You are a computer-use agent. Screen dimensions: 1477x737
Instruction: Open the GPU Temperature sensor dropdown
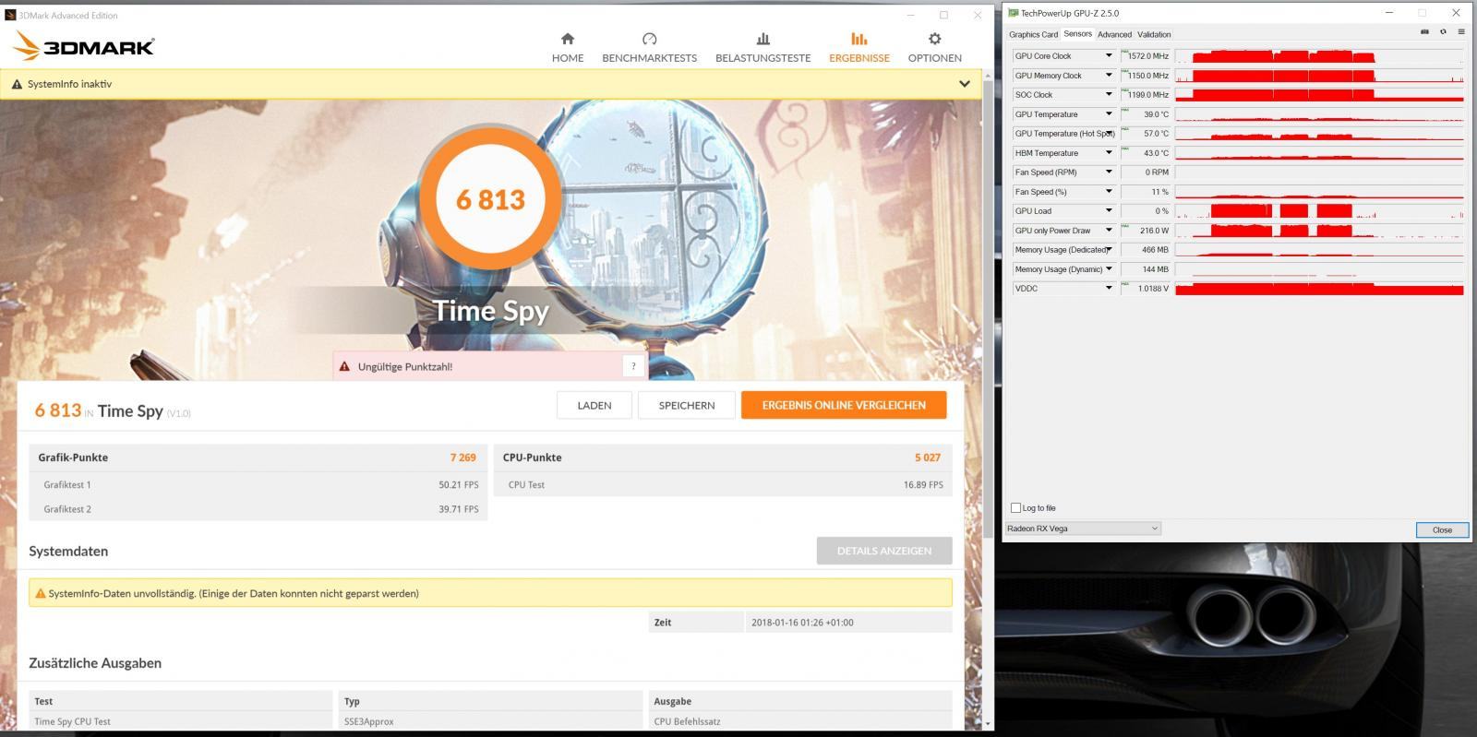point(1109,114)
